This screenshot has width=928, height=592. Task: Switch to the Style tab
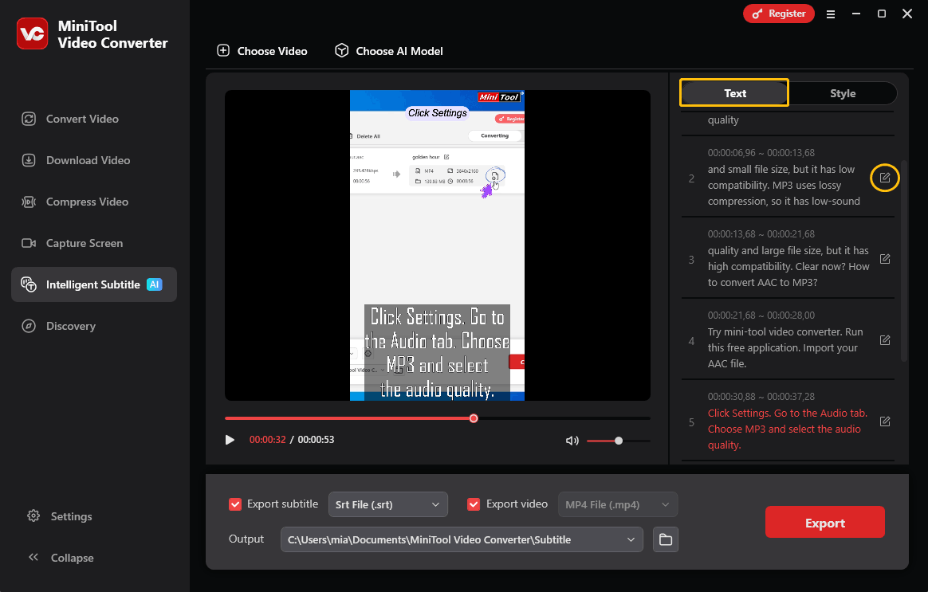842,93
